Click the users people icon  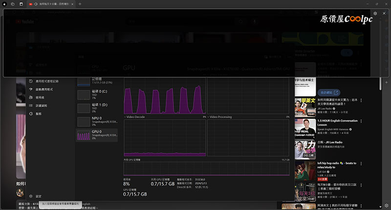click(31, 97)
